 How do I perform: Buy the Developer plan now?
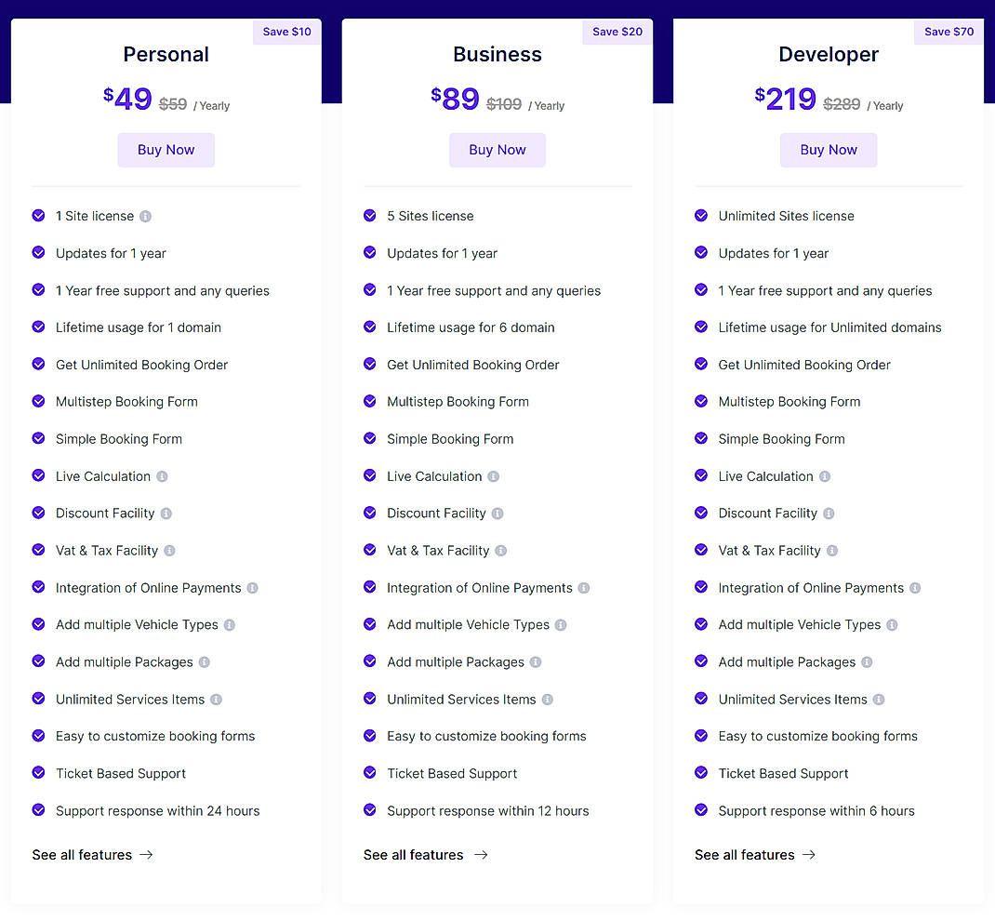pyautogui.click(x=829, y=150)
